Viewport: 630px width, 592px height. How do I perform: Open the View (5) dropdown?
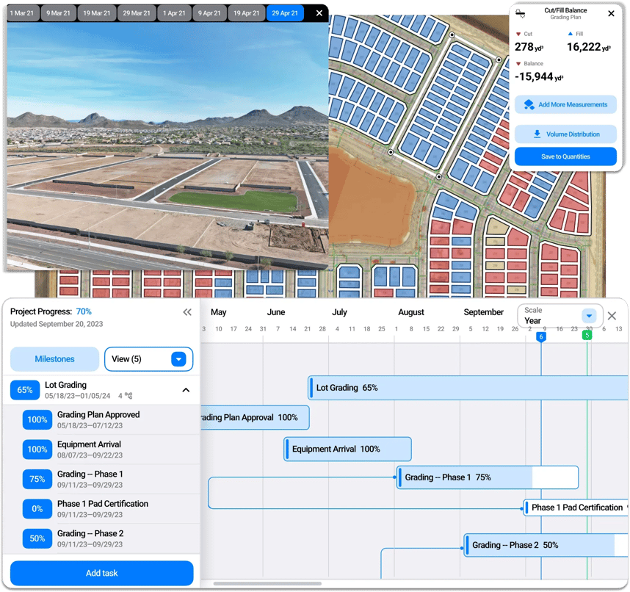(x=148, y=358)
